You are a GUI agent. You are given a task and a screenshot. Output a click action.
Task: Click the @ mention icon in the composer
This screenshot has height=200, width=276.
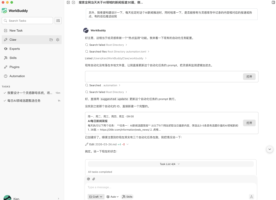click(x=88, y=179)
